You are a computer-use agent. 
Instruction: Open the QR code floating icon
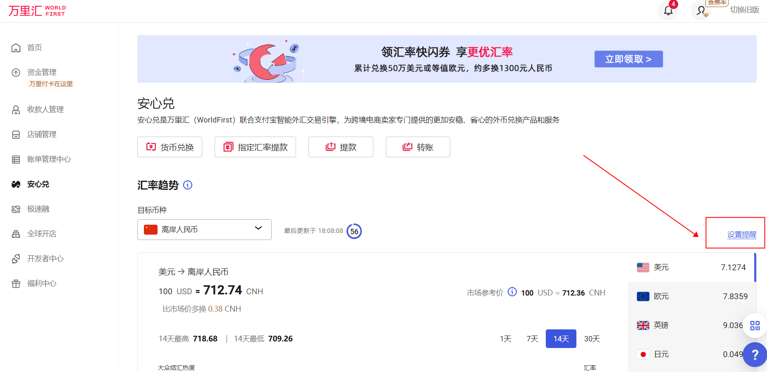tap(755, 326)
